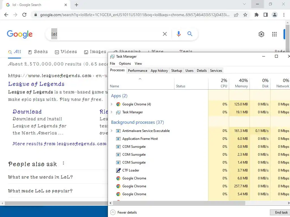This screenshot has height=217, width=290.
Task: Open a new Chrome tab
Action: [x=76, y=5]
